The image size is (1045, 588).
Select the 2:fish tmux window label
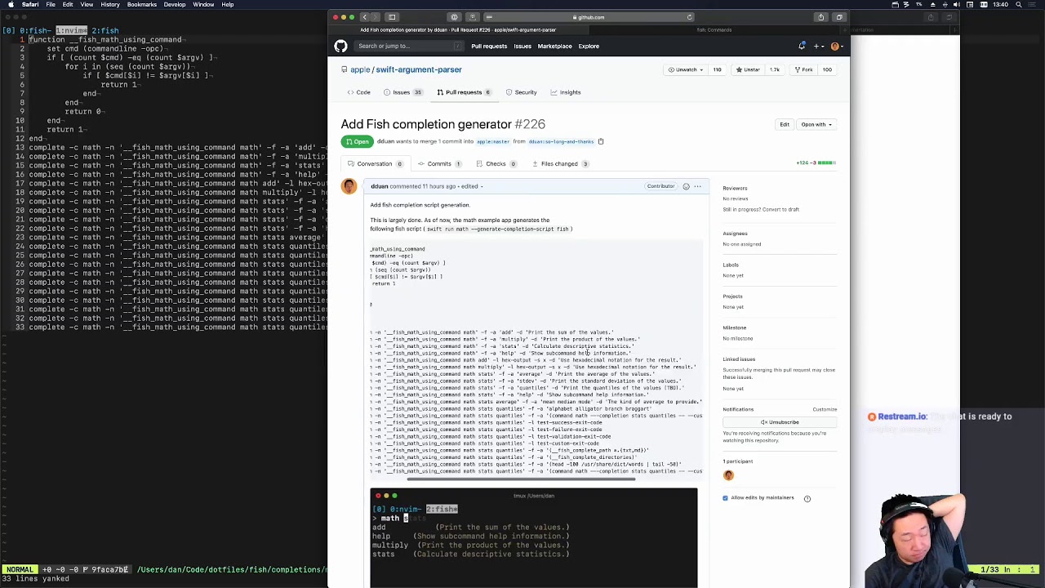click(104, 31)
